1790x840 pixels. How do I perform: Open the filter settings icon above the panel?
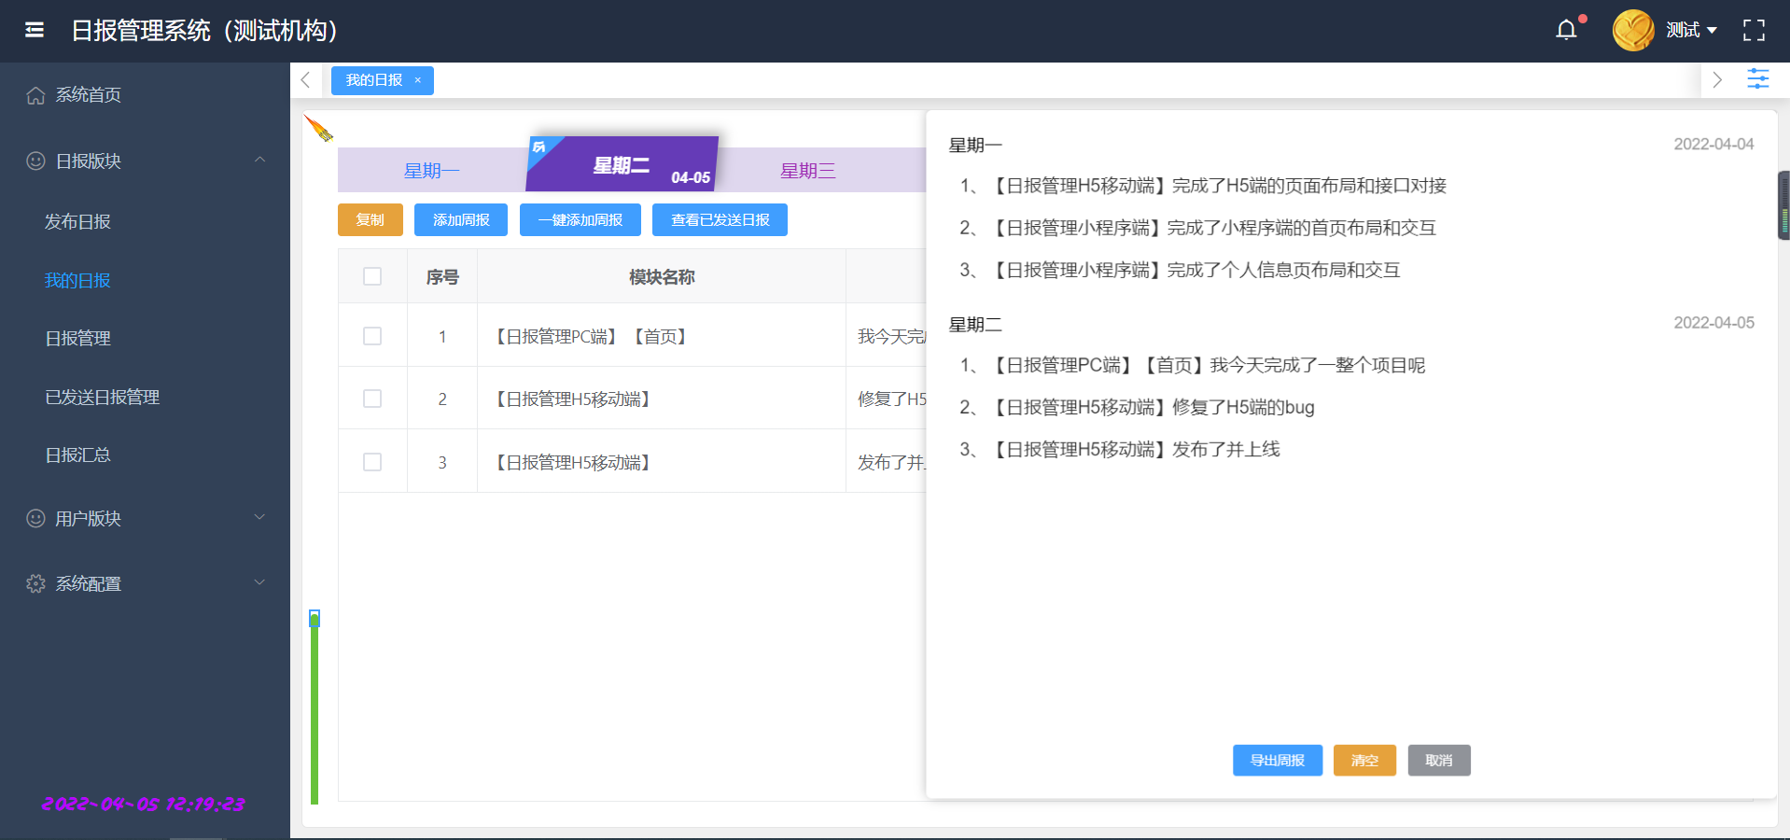pyautogui.click(x=1758, y=80)
